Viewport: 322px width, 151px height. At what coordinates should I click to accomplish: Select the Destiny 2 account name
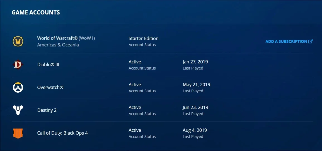click(x=47, y=110)
